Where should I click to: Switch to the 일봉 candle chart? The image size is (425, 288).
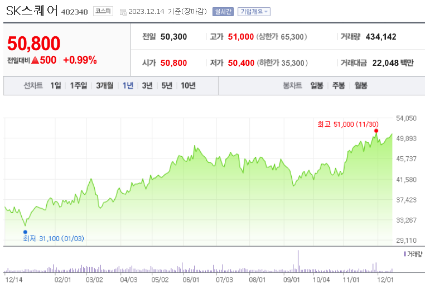point(317,86)
